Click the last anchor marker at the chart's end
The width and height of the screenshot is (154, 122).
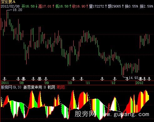coord(149,79)
